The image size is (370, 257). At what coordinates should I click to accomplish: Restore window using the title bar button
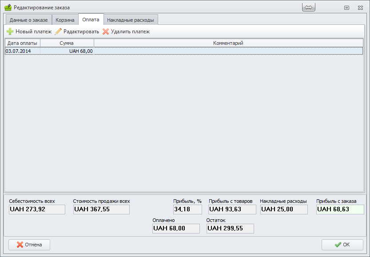346,8
